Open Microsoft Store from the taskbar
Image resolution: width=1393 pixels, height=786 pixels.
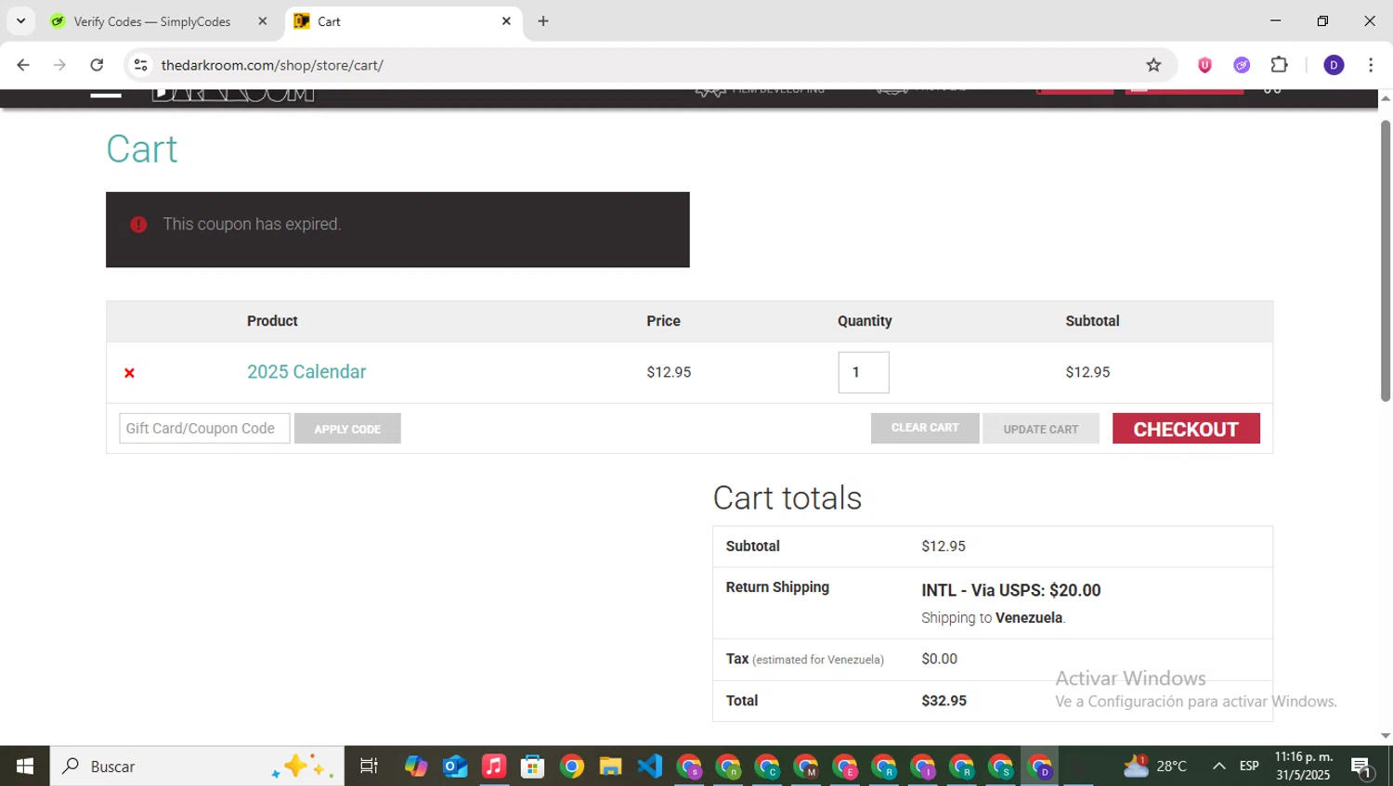[533, 767]
